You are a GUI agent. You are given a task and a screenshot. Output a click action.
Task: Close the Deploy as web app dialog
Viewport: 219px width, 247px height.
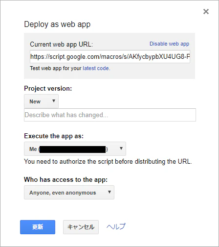click(x=206, y=12)
